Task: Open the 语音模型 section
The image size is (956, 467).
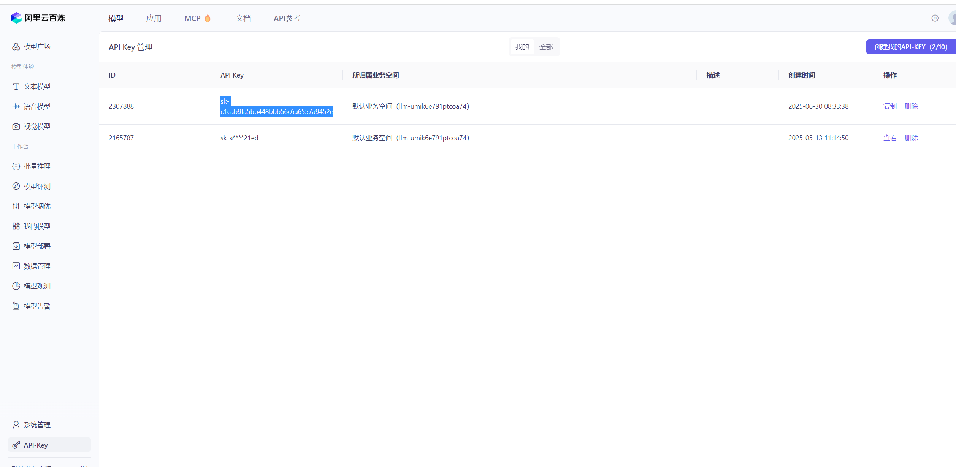Action: tap(37, 106)
